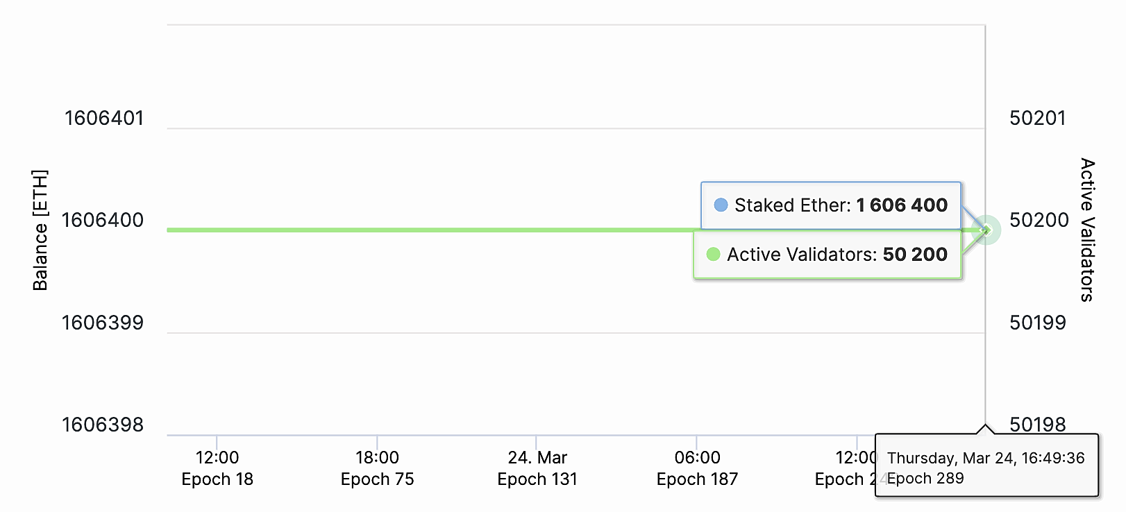1126x512 pixels.
Task: Select the Active Validators tooltip box
Action: (x=827, y=255)
